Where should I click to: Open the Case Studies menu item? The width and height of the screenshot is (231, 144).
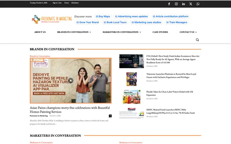click(x=160, y=32)
